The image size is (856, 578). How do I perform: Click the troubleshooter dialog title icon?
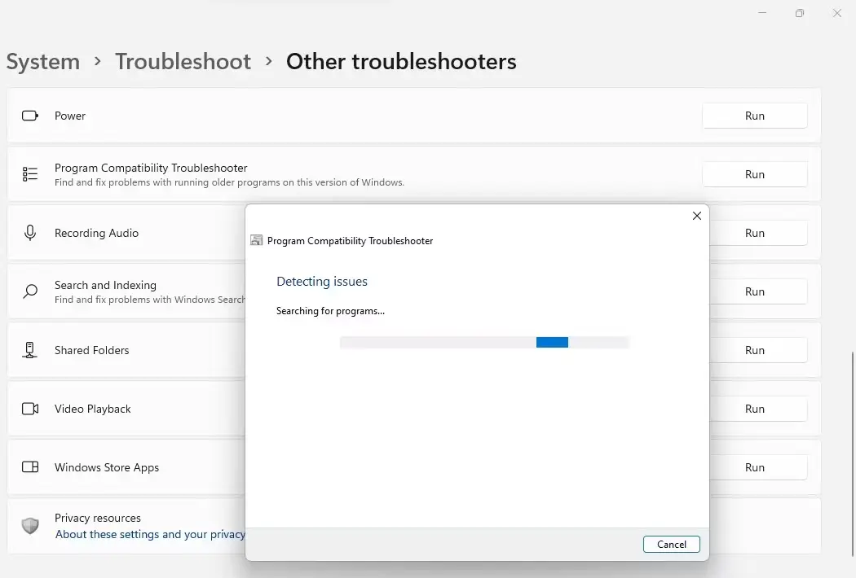click(x=256, y=240)
